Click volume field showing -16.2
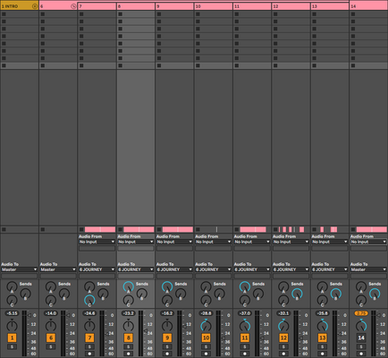Screen dimensions: 388x358 click(167, 313)
